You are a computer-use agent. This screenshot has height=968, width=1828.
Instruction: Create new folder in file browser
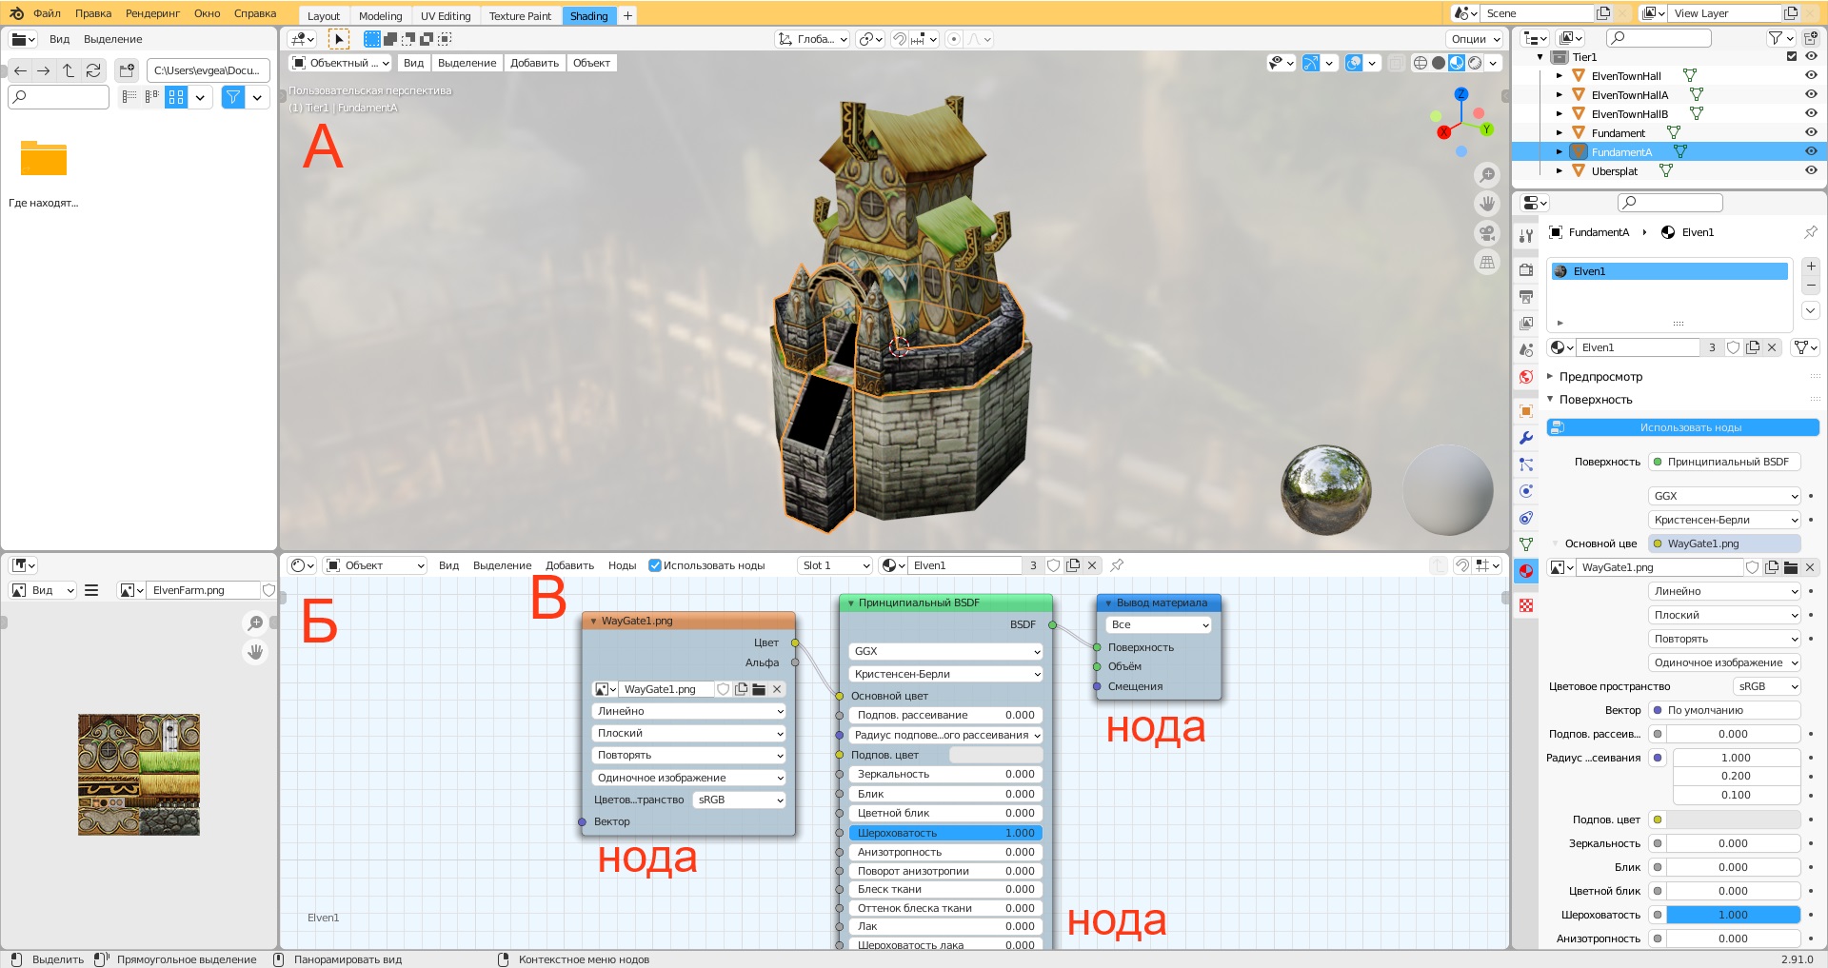pos(127,70)
